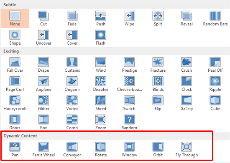This screenshot has height=163, width=230.
Task: Select the Random Bars transition
Action: tap(215, 18)
